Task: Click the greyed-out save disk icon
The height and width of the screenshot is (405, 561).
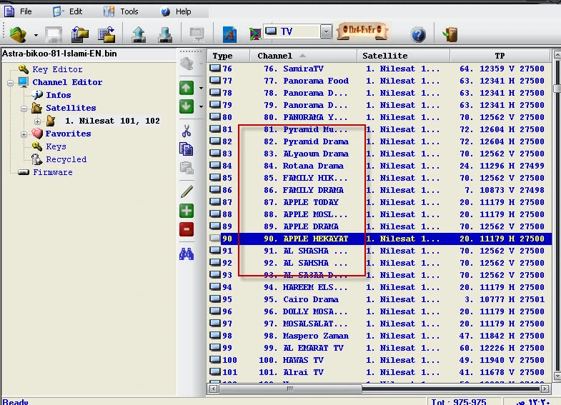Action: click(54, 35)
